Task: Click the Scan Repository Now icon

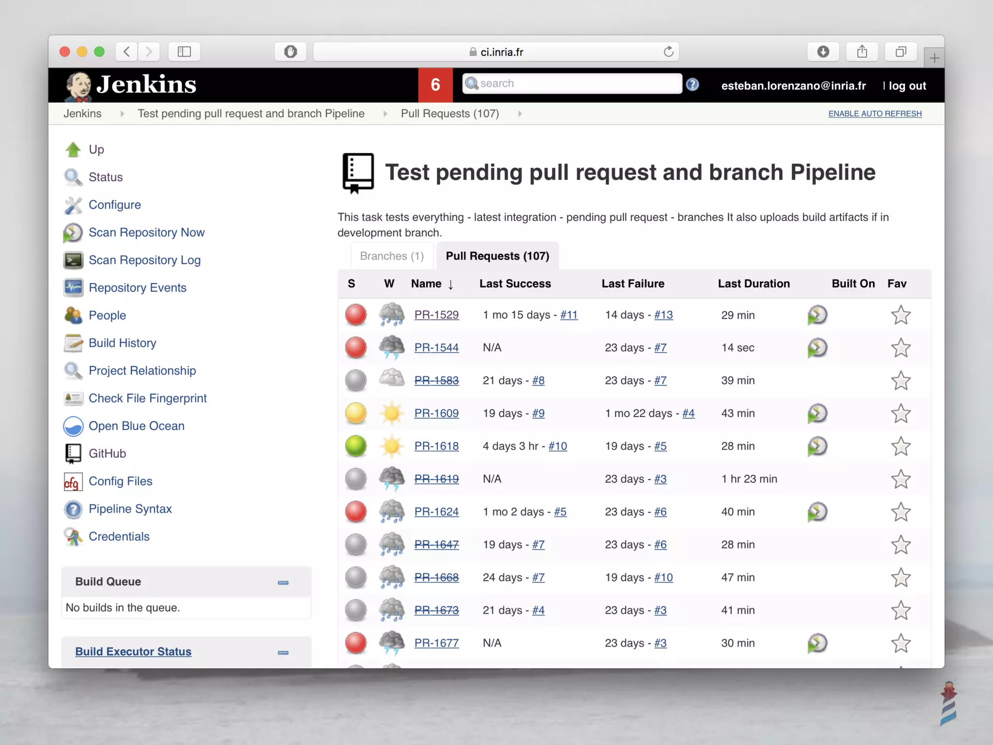Action: (x=73, y=233)
